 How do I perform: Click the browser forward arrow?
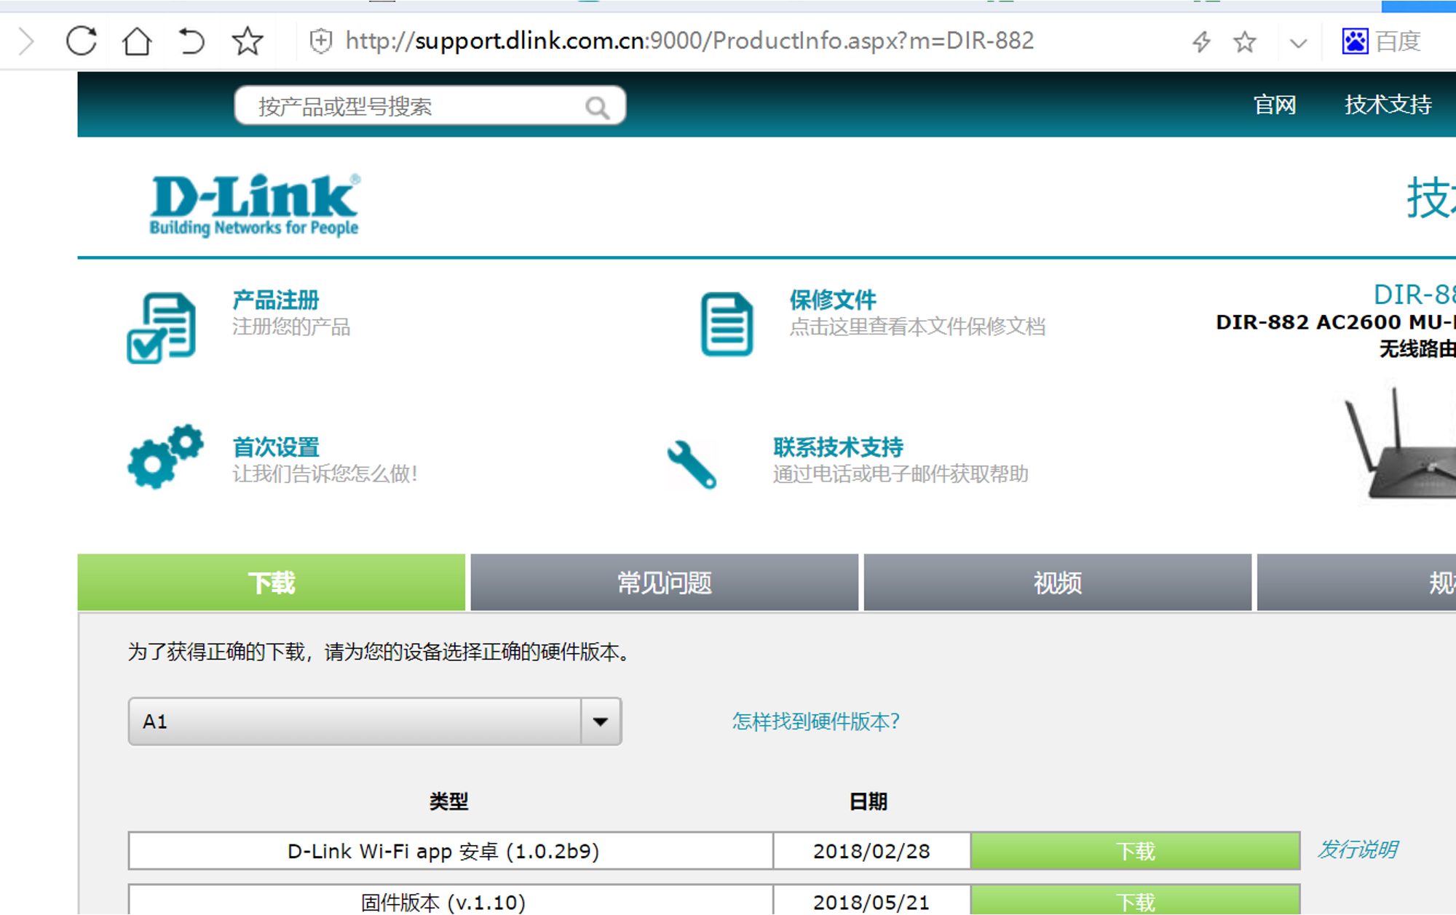click(26, 41)
